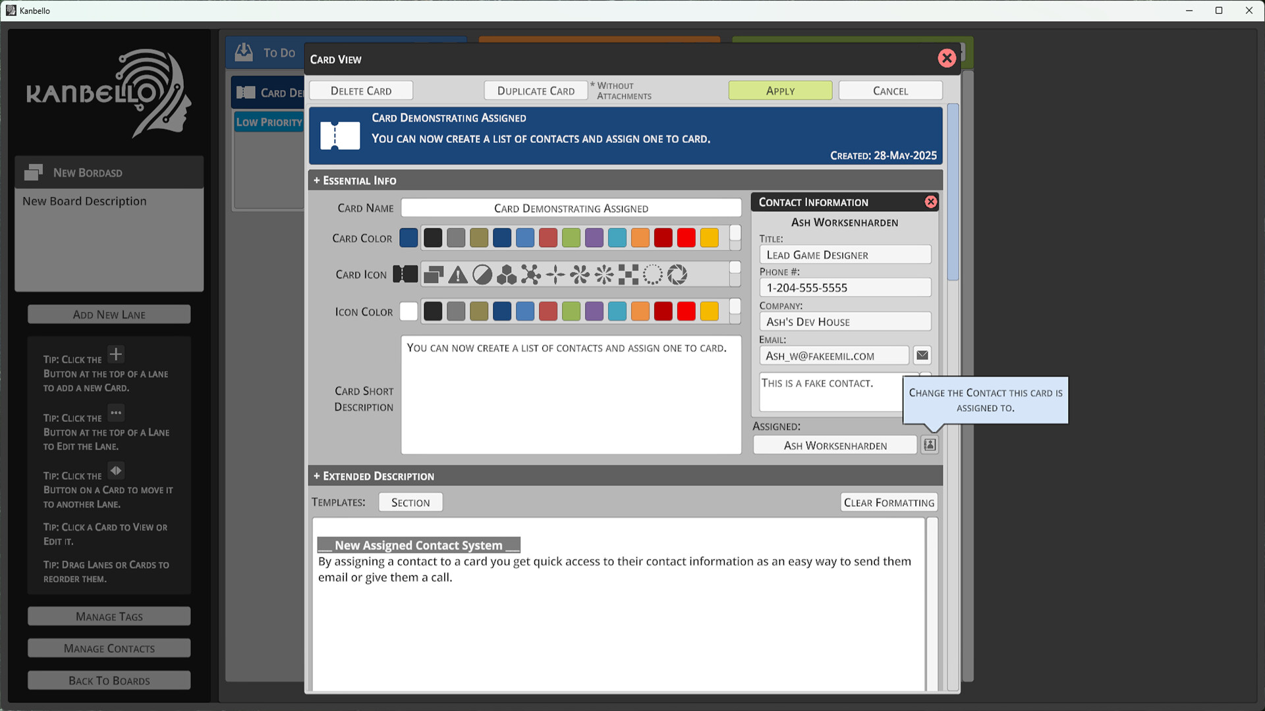
Task: Click the To Do lane inbox icon
Action: [x=244, y=52]
